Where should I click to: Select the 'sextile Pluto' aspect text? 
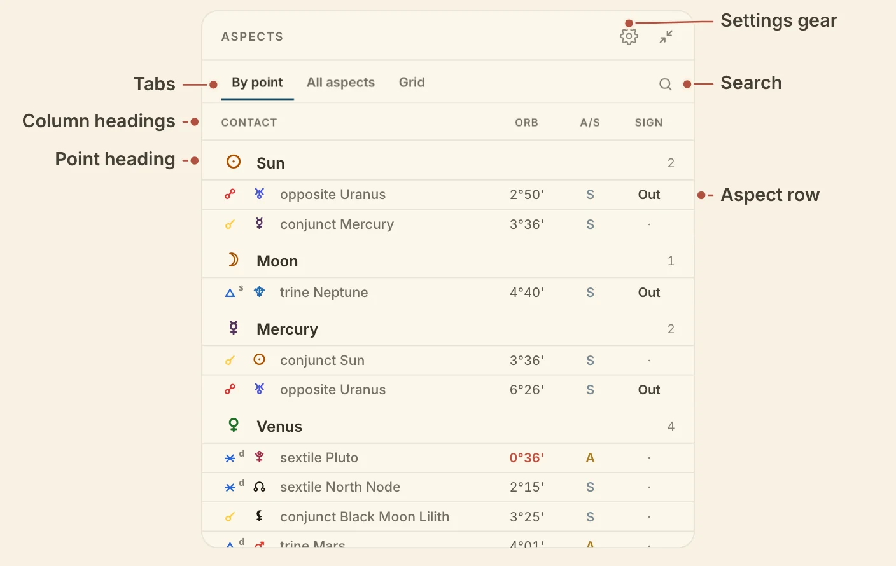(319, 458)
